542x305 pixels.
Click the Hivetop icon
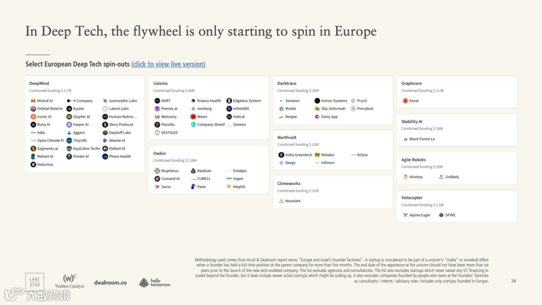click(x=405, y=177)
